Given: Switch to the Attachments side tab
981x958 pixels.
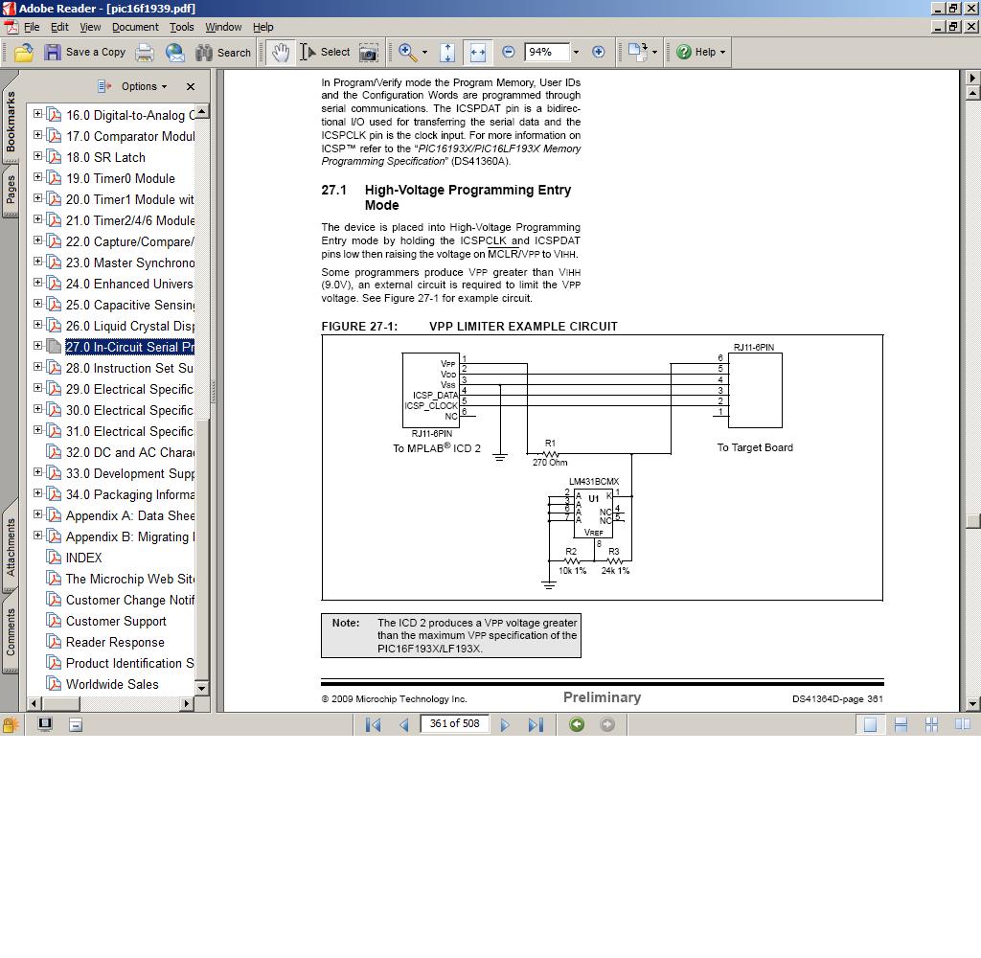Looking at the screenshot, I should (x=10, y=547).
